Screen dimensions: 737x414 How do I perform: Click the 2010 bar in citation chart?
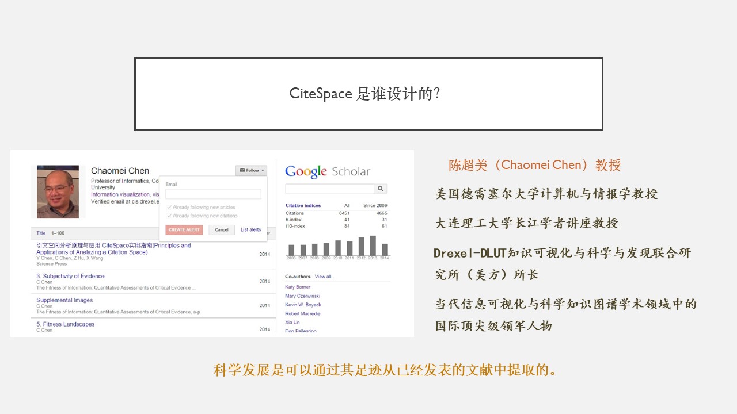pyautogui.click(x=338, y=248)
